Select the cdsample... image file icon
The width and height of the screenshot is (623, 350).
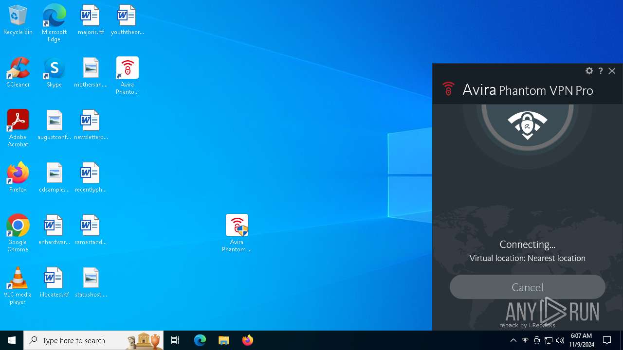[x=54, y=178]
